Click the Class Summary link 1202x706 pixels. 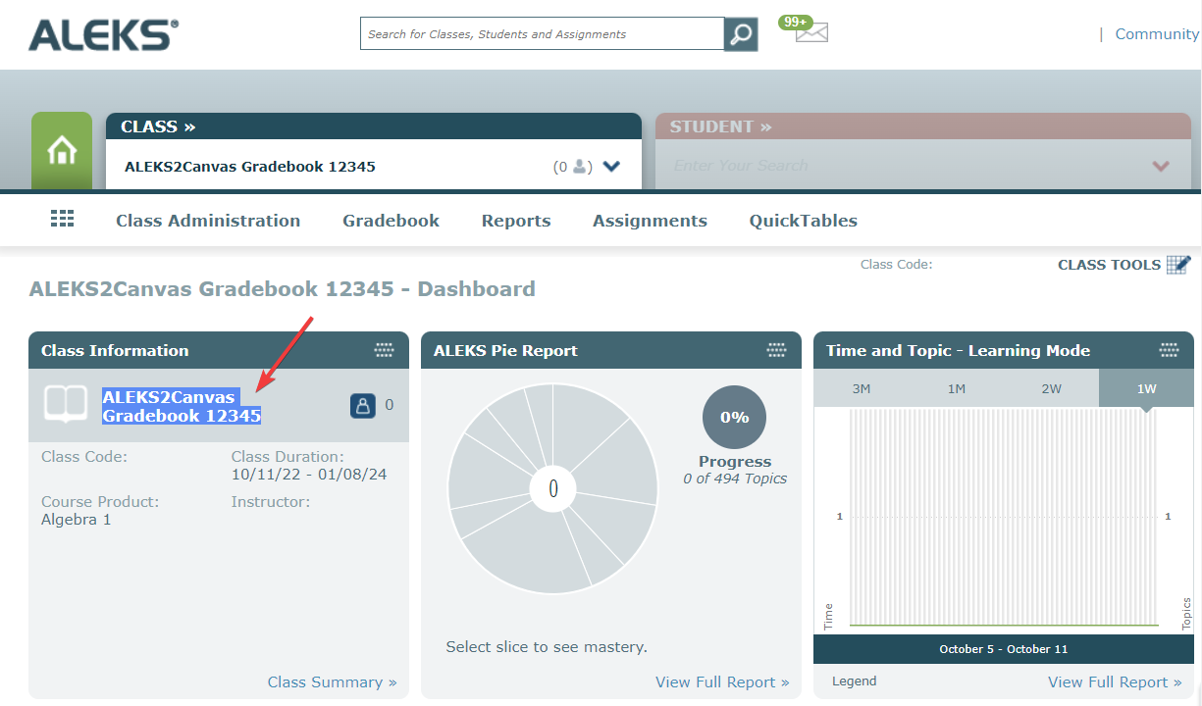click(x=333, y=681)
